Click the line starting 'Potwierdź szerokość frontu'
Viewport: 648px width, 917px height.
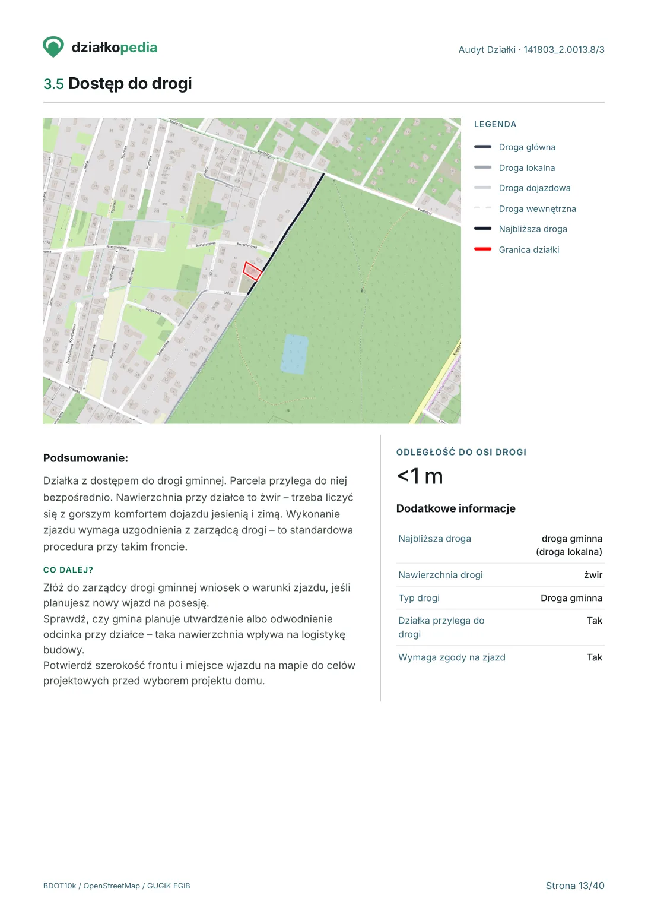point(199,673)
